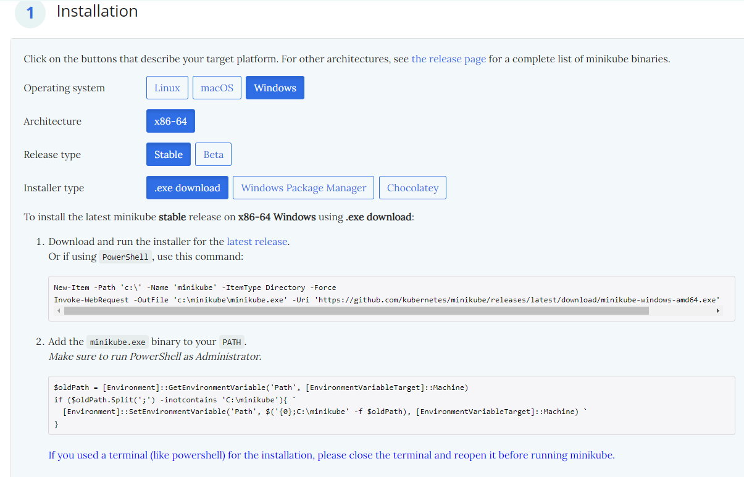
Task: Click the horizontal scrollbar thumb under code
Action: (356, 311)
